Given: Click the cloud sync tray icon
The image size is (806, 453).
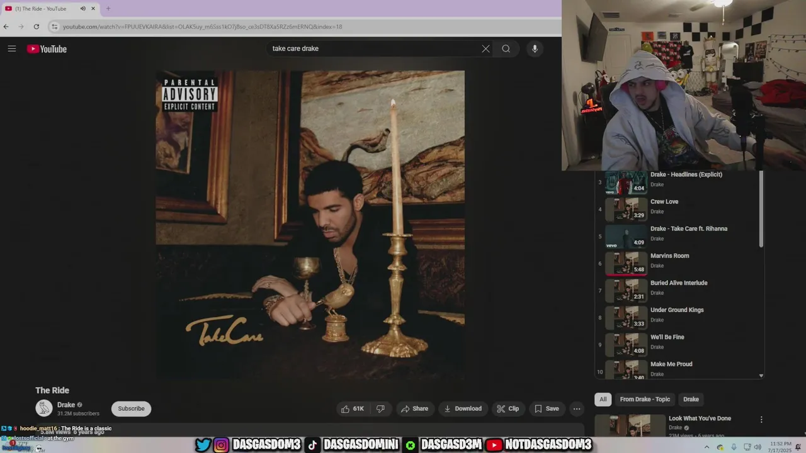Looking at the screenshot, I should point(720,447).
